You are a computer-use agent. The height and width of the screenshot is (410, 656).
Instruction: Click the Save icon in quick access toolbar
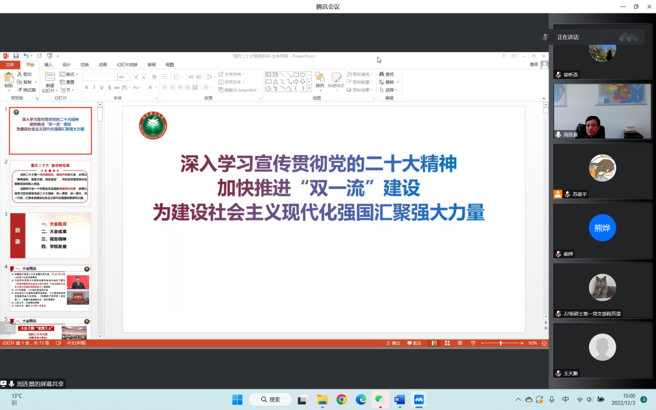click(16, 56)
